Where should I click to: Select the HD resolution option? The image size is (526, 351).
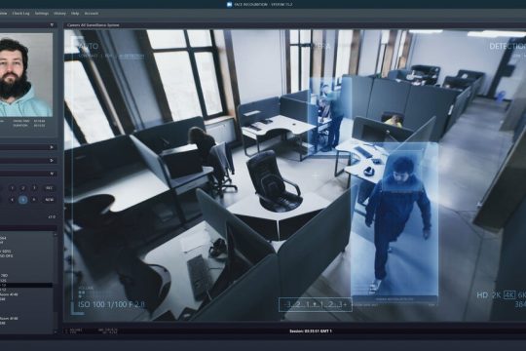pos(482,295)
